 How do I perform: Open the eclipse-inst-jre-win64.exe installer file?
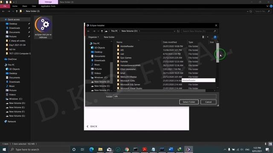[x=43, y=27]
